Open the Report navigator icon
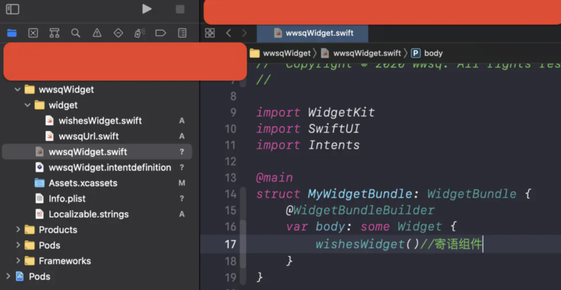This screenshot has width=561, height=290. click(x=182, y=33)
